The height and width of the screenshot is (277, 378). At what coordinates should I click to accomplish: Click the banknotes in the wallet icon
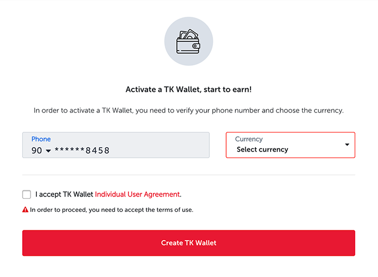click(189, 35)
